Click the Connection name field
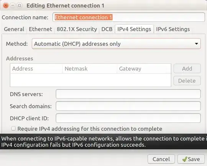The height and width of the screenshot is (166, 207). [128, 17]
